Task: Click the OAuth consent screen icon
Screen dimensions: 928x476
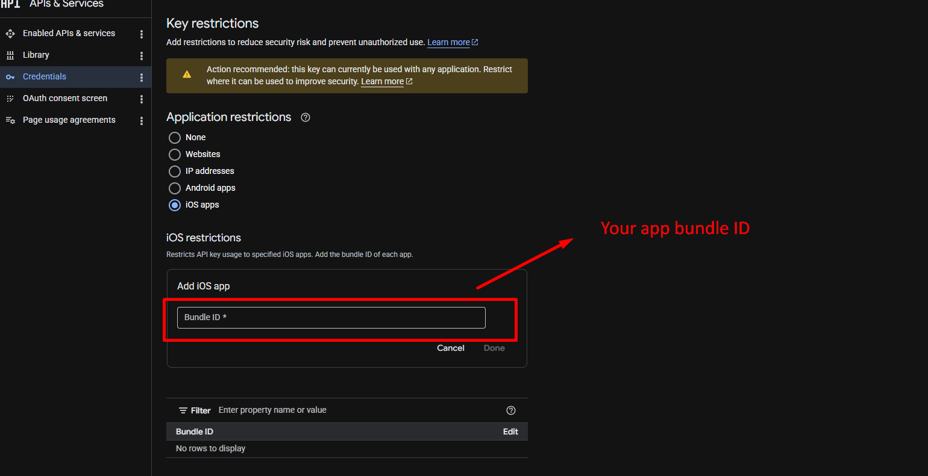Action: pos(10,99)
